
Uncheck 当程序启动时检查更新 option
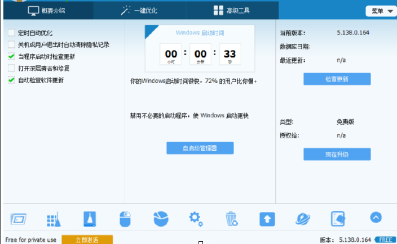tap(11, 56)
